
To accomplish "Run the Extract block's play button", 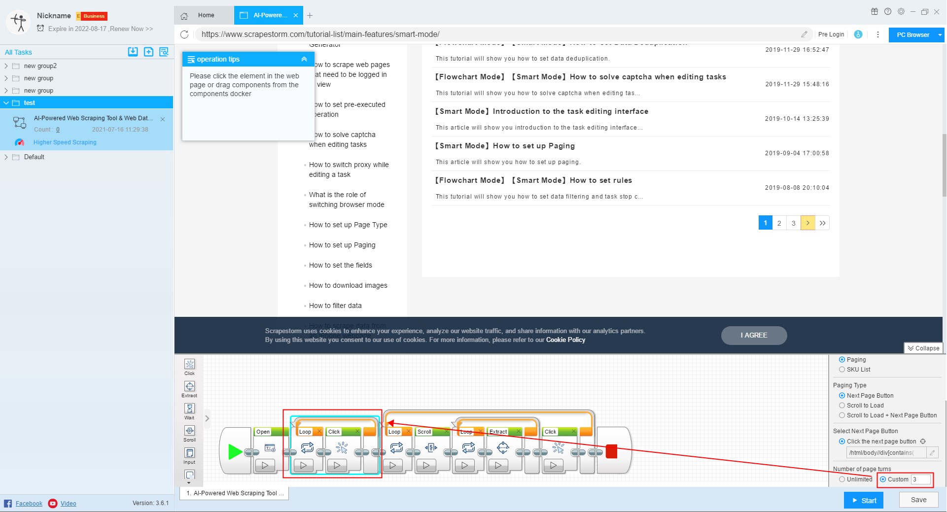I will click(498, 465).
